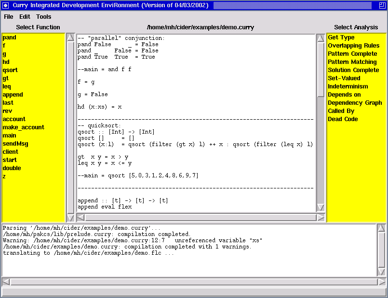Run the Set-Valued analysis
Viewport: 388px width, 298px height.
point(344,78)
